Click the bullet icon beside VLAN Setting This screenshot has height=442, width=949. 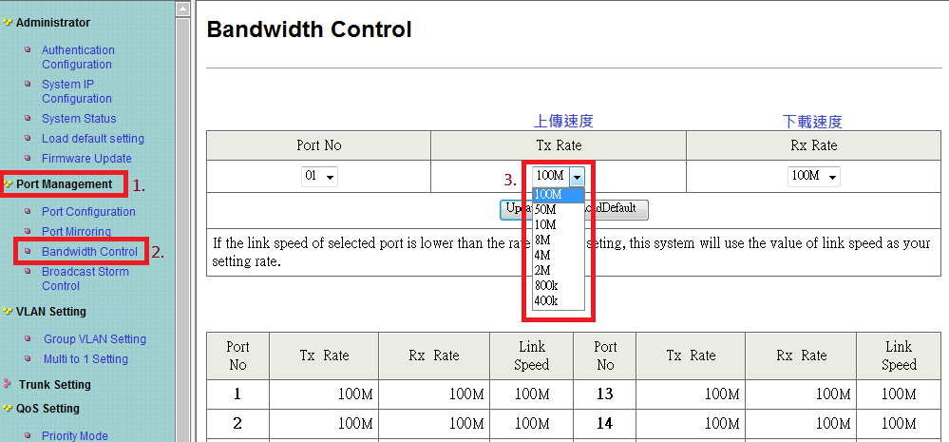pos(8,312)
